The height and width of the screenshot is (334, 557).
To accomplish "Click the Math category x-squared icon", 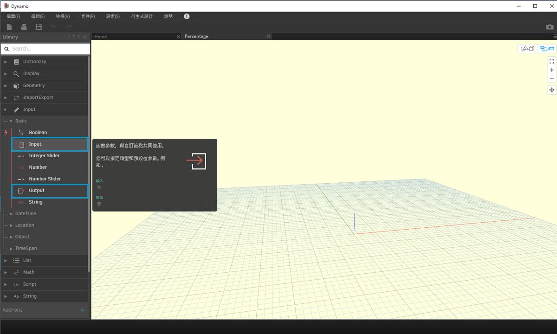I will click(16, 272).
